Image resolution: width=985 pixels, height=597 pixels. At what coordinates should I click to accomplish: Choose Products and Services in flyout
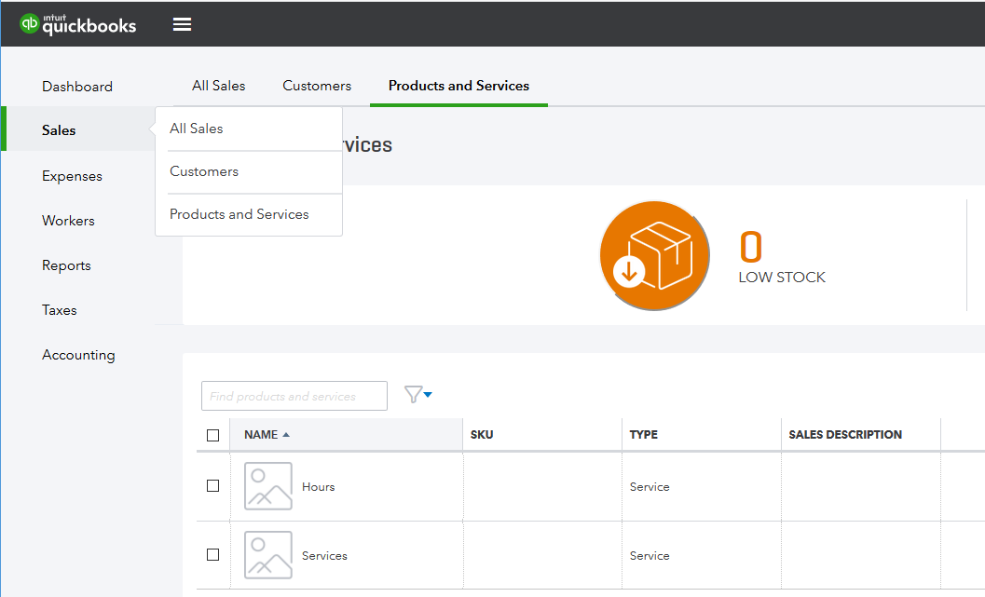[239, 214]
